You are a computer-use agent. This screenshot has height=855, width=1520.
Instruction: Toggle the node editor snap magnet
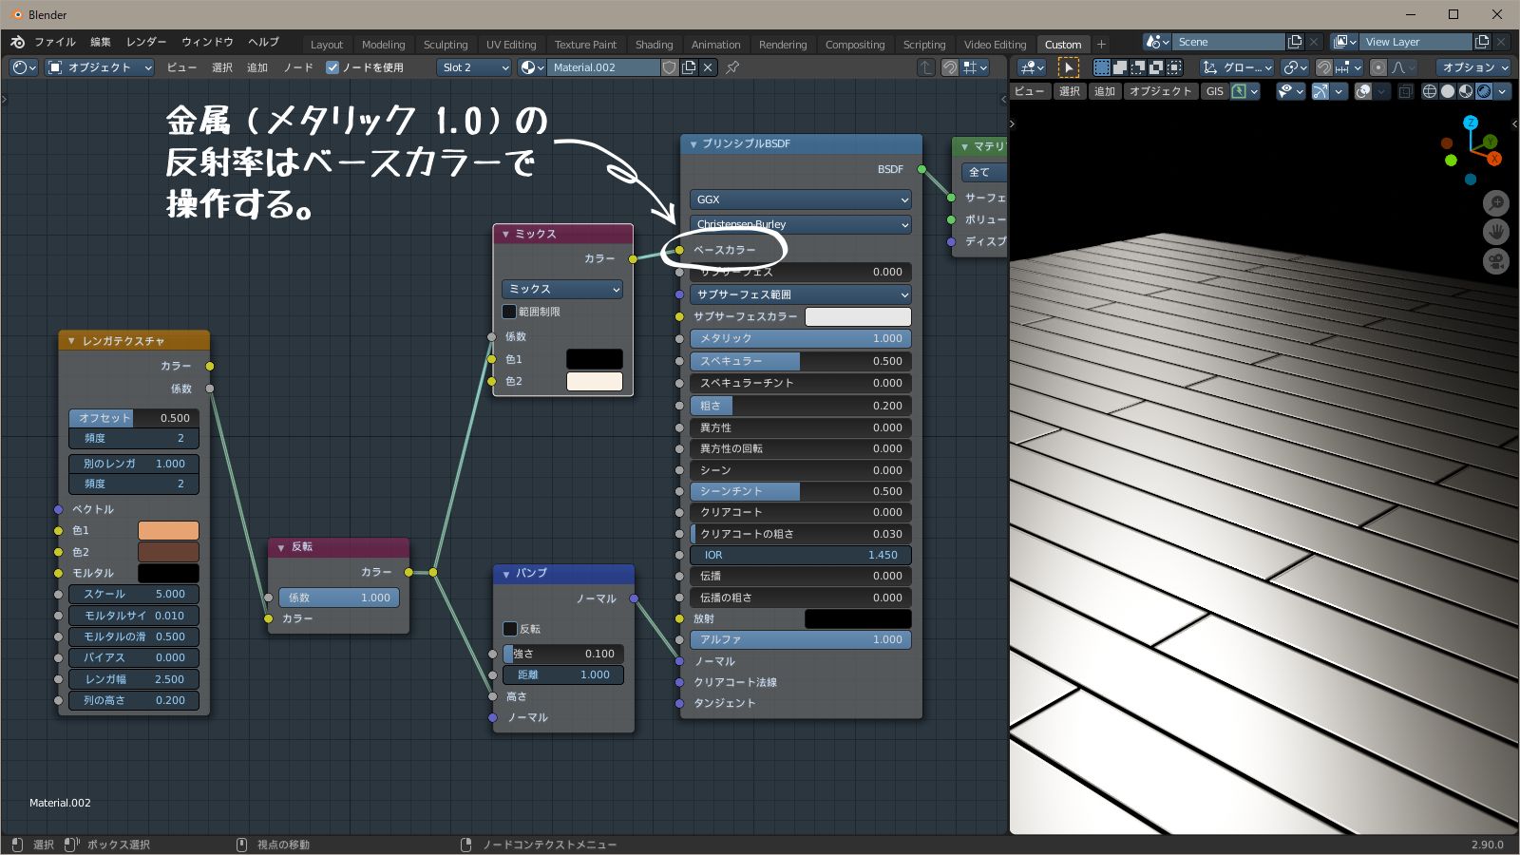pos(949,67)
